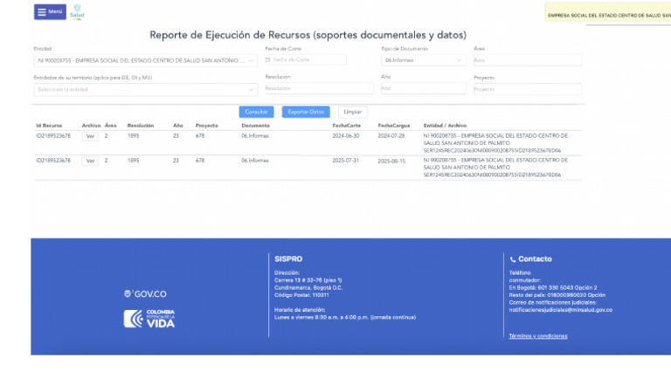Viewport: 671px width, 378px height.
Task: Open the Términos y condiciones link
Action: coord(538,336)
